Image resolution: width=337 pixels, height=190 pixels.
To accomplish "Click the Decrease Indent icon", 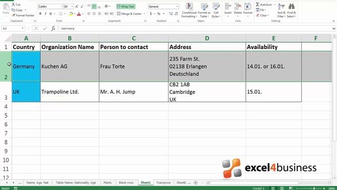I will point(106,14).
